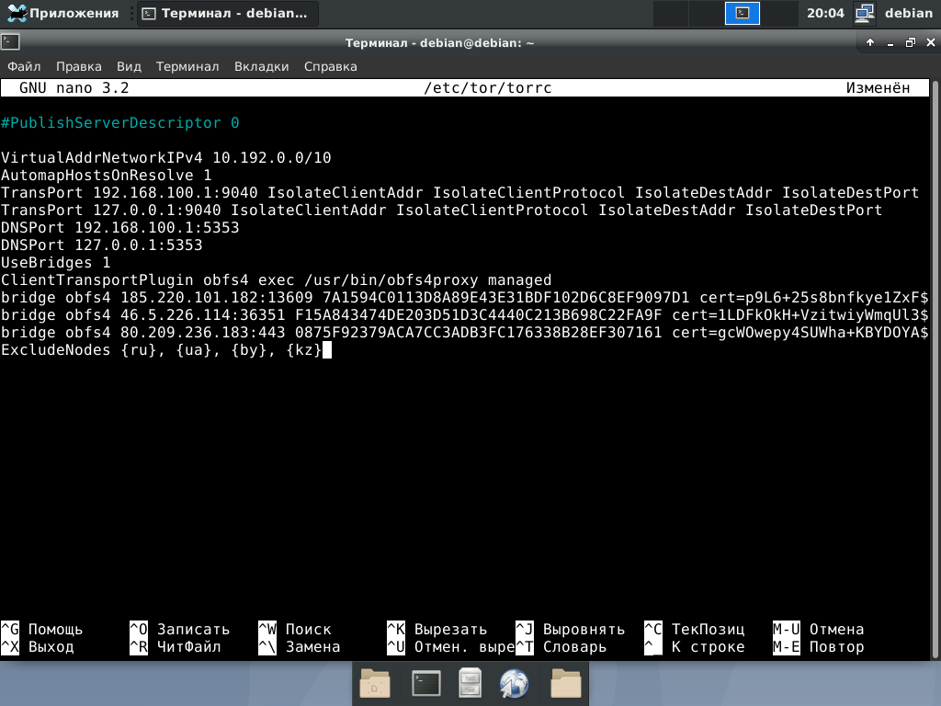The height and width of the screenshot is (706, 941).
Task: Click the terminal icon in the window title bar
Action: coord(10,42)
